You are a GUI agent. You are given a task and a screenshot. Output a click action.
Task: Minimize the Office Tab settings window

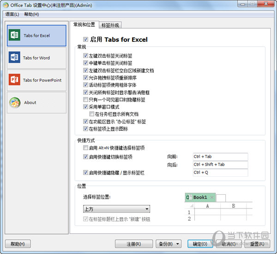[x=243, y=4]
